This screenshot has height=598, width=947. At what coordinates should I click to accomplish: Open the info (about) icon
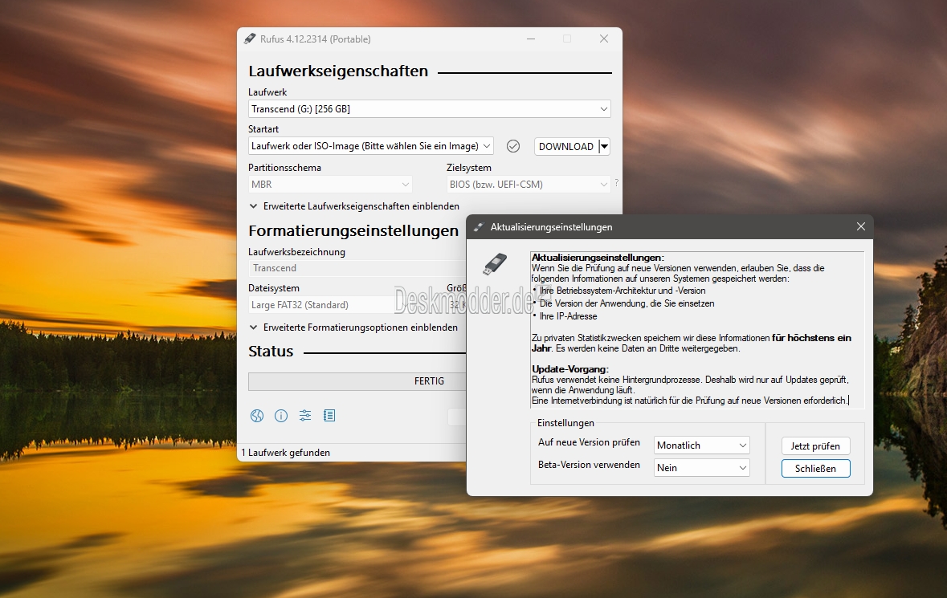coord(281,416)
